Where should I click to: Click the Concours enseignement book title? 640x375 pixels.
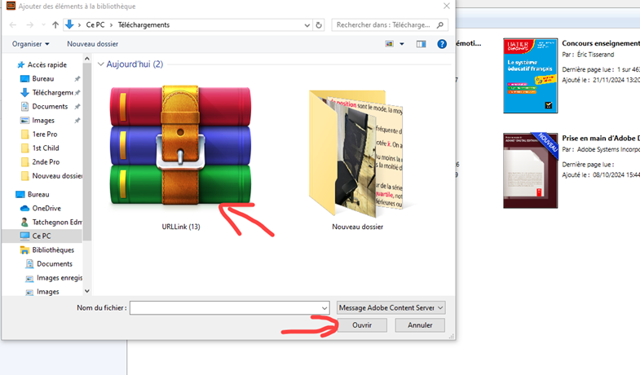(x=601, y=43)
